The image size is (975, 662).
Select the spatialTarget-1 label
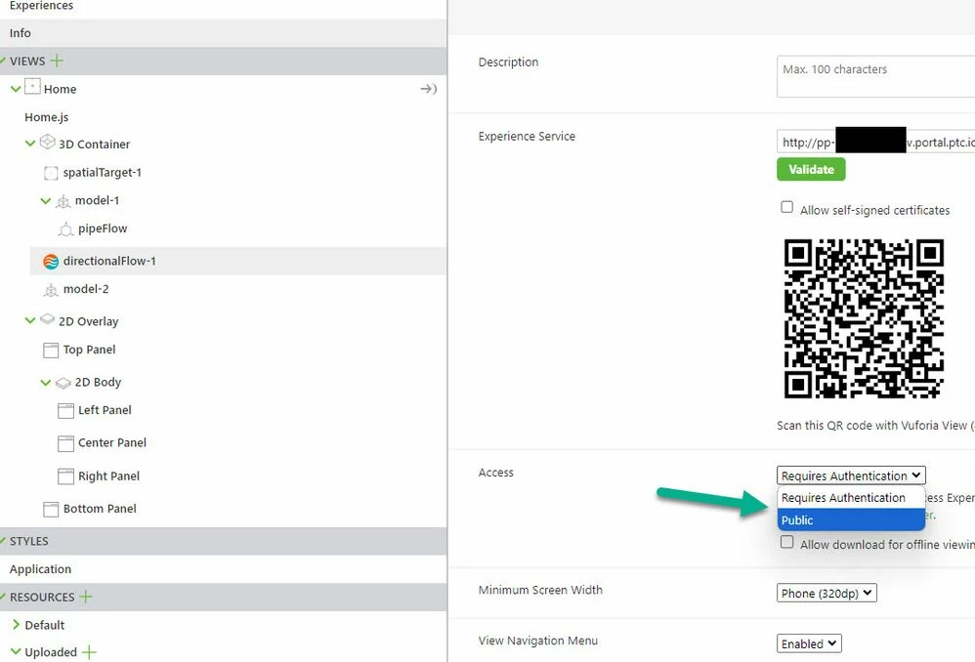click(x=102, y=172)
